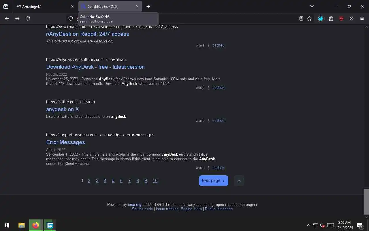Click the twitter.com URL breadcrumb
This screenshot has width=369, height=231.
(x=70, y=102)
